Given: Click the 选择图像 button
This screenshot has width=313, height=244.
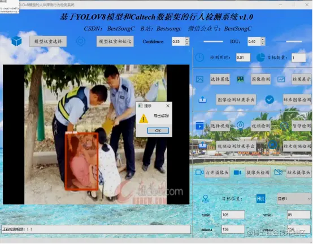Looking at the screenshot, I should point(220,79).
